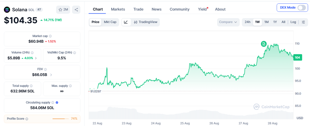Open chart settings sliders icon
The height and width of the screenshot is (126, 310).
coord(303,22)
